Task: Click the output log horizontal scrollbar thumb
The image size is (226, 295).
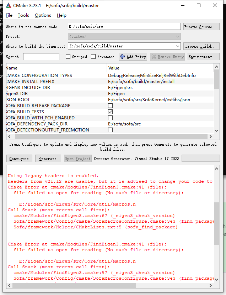Action: (74, 286)
